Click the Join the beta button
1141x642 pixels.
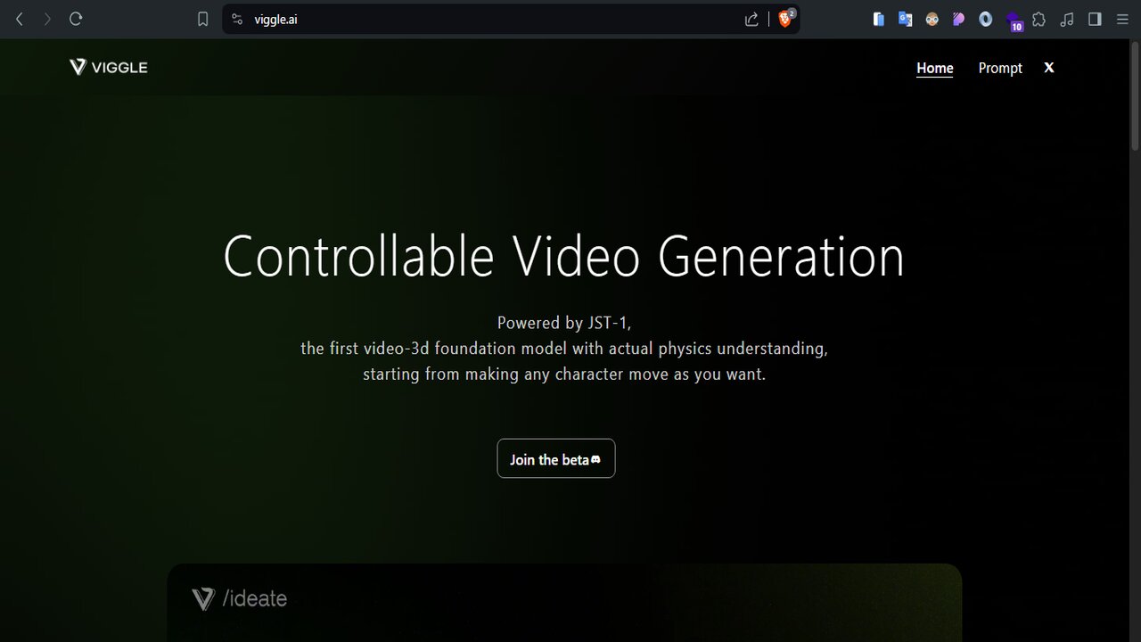(556, 458)
